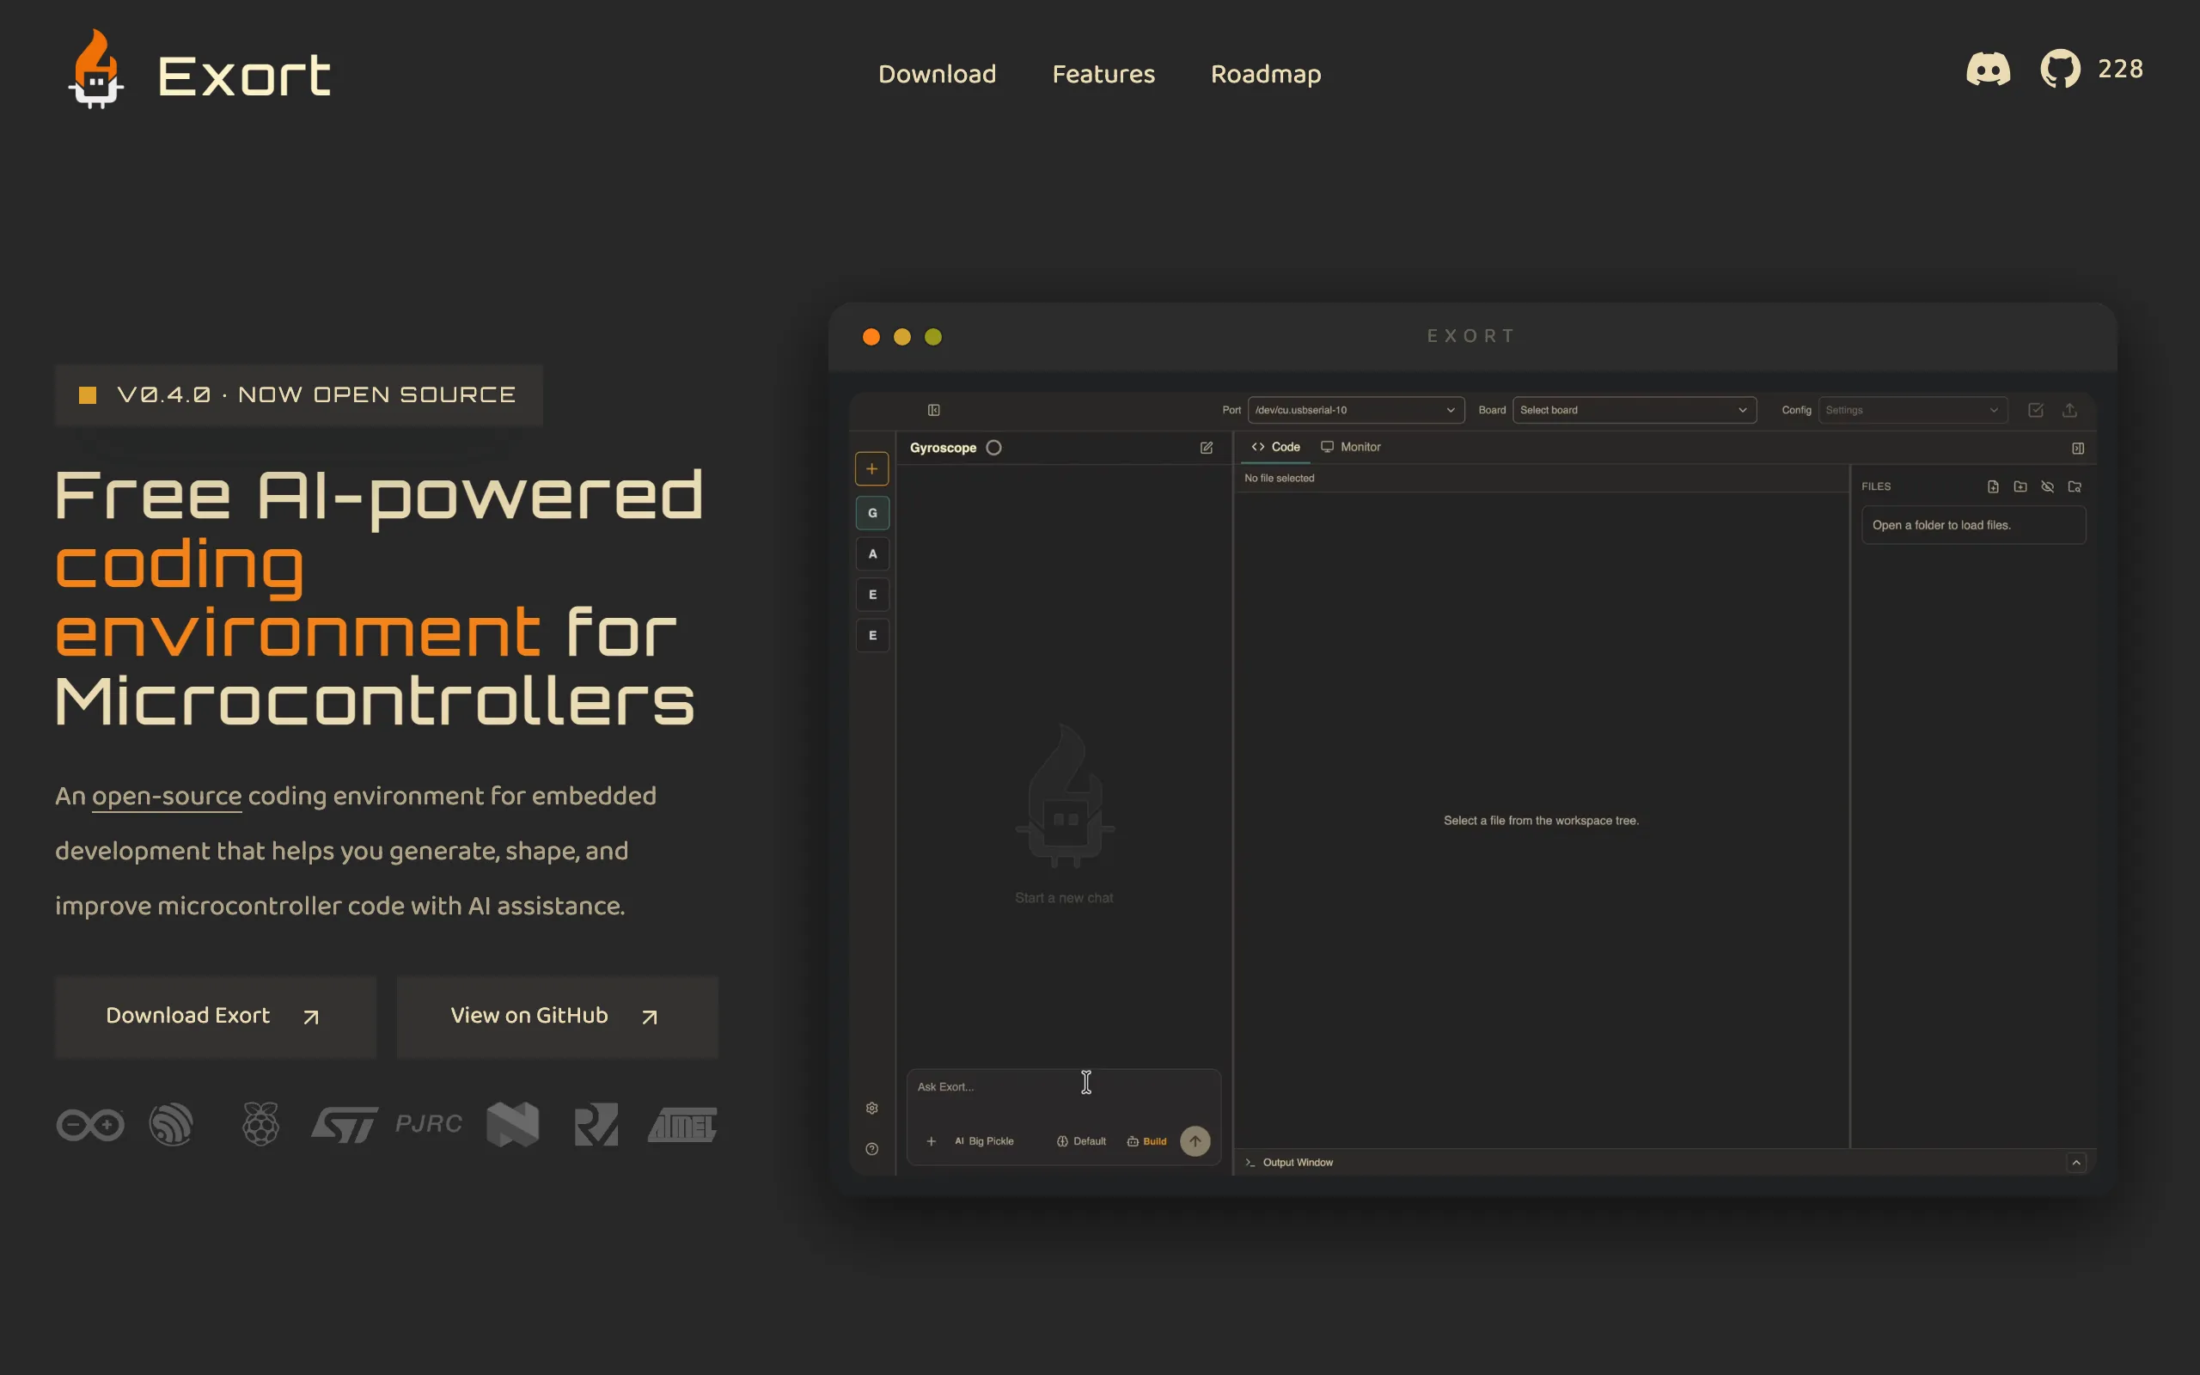Click the View on GitHub button

pyautogui.click(x=557, y=1017)
